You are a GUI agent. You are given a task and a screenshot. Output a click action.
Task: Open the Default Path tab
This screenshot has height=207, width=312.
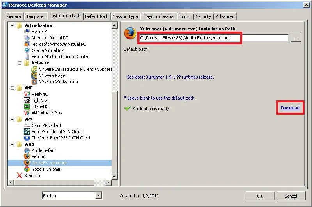click(x=97, y=16)
